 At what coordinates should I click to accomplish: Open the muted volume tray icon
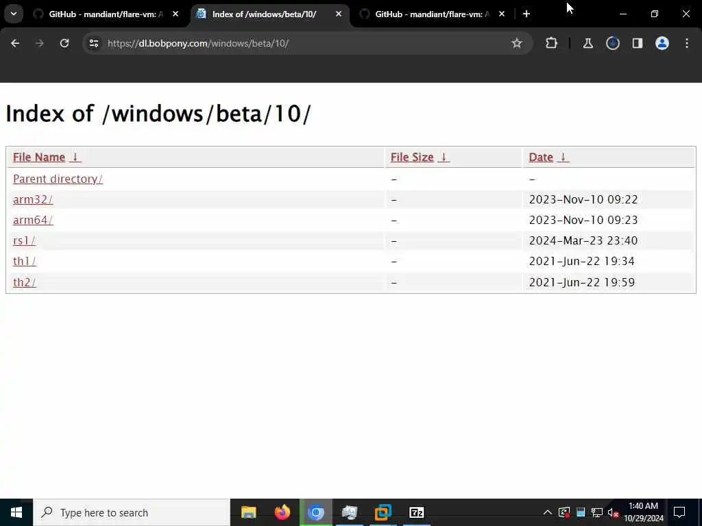[613, 512]
